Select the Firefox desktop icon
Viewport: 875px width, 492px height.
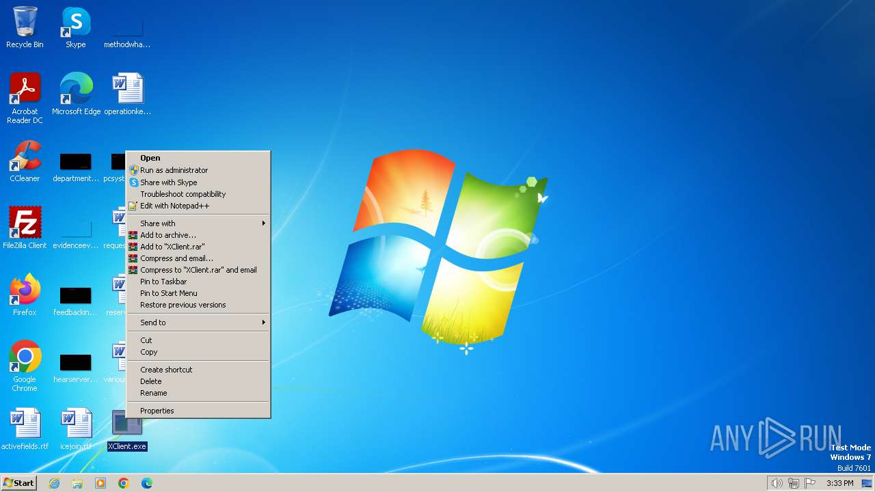pyautogui.click(x=25, y=295)
